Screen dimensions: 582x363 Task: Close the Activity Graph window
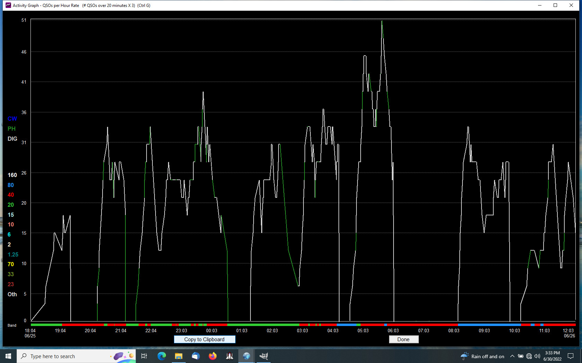coord(571,5)
